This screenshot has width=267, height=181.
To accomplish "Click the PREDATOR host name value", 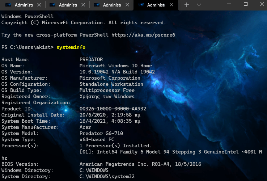I will click(91, 60).
